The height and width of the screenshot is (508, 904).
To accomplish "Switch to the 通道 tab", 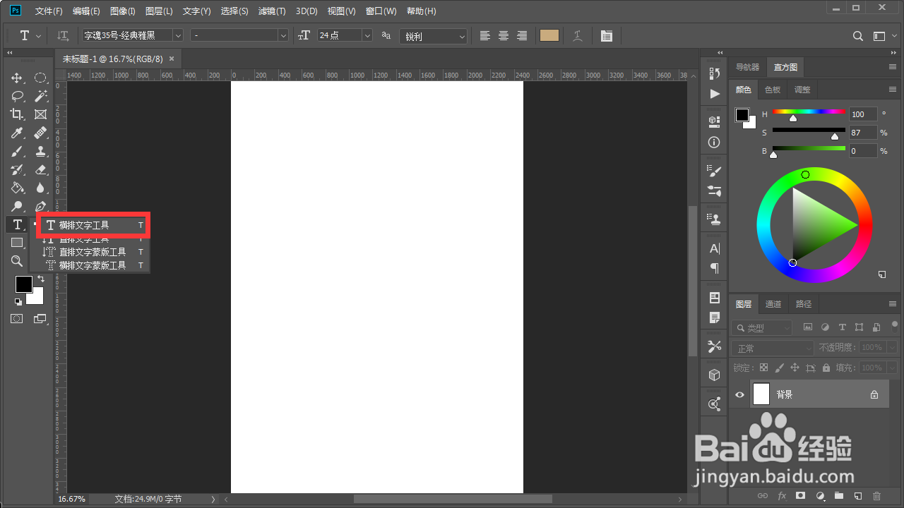I will pyautogui.click(x=773, y=303).
